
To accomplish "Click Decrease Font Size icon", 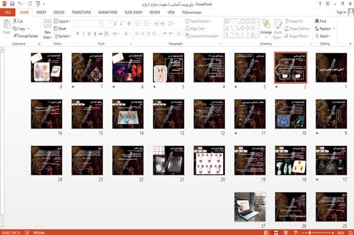I will (x=121, y=24).
